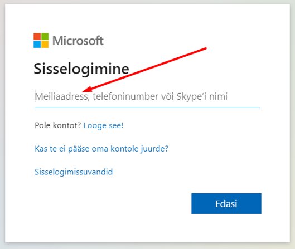This screenshot has width=295, height=249.
Task: Click the text cursor at the input's start
Action: (35, 96)
